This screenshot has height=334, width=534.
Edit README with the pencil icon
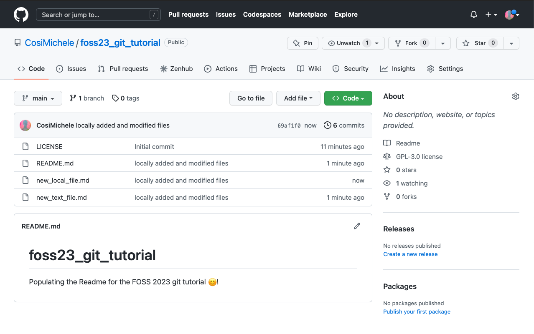click(x=357, y=226)
